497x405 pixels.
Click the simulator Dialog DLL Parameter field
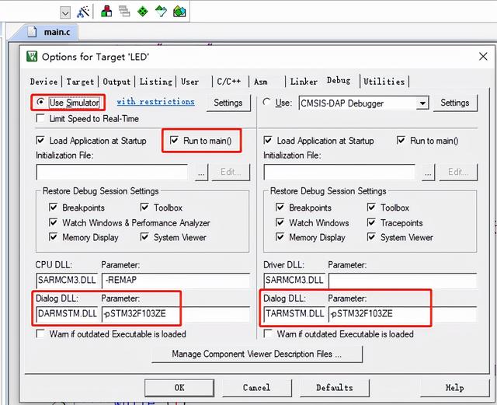(x=175, y=316)
